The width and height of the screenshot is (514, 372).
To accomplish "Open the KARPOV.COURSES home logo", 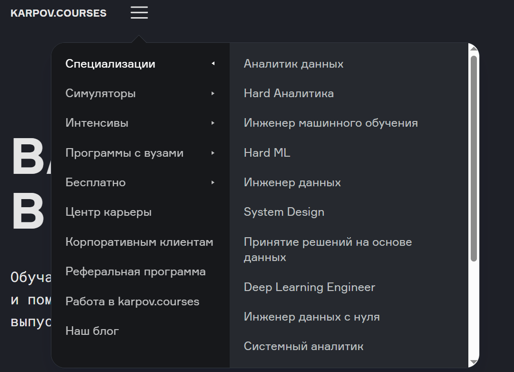I will coord(58,13).
